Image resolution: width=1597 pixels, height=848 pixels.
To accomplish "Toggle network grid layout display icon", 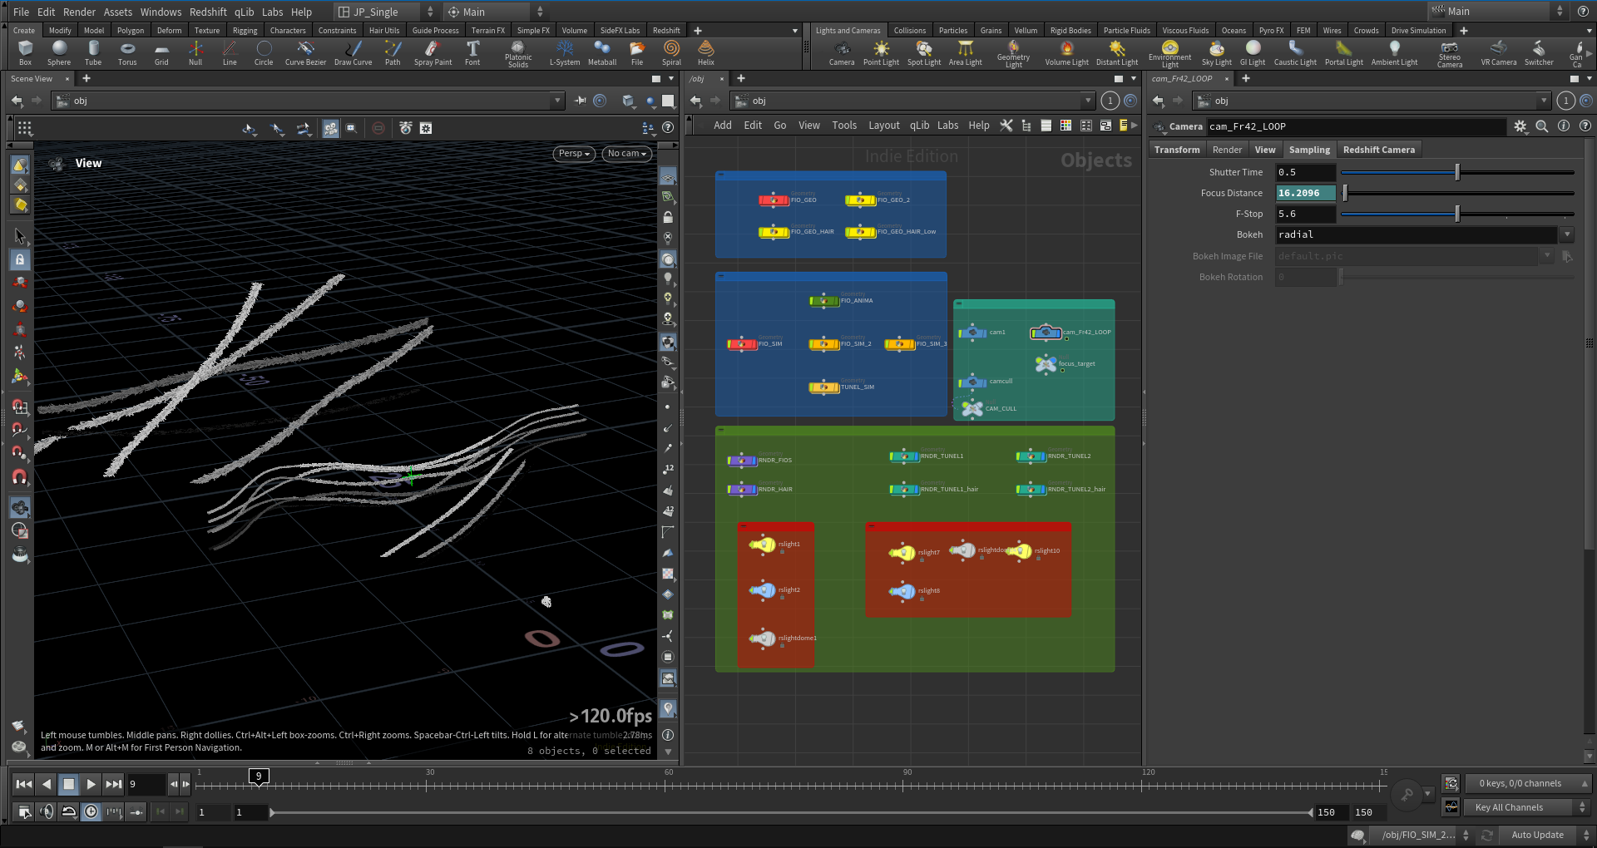I will (1065, 126).
